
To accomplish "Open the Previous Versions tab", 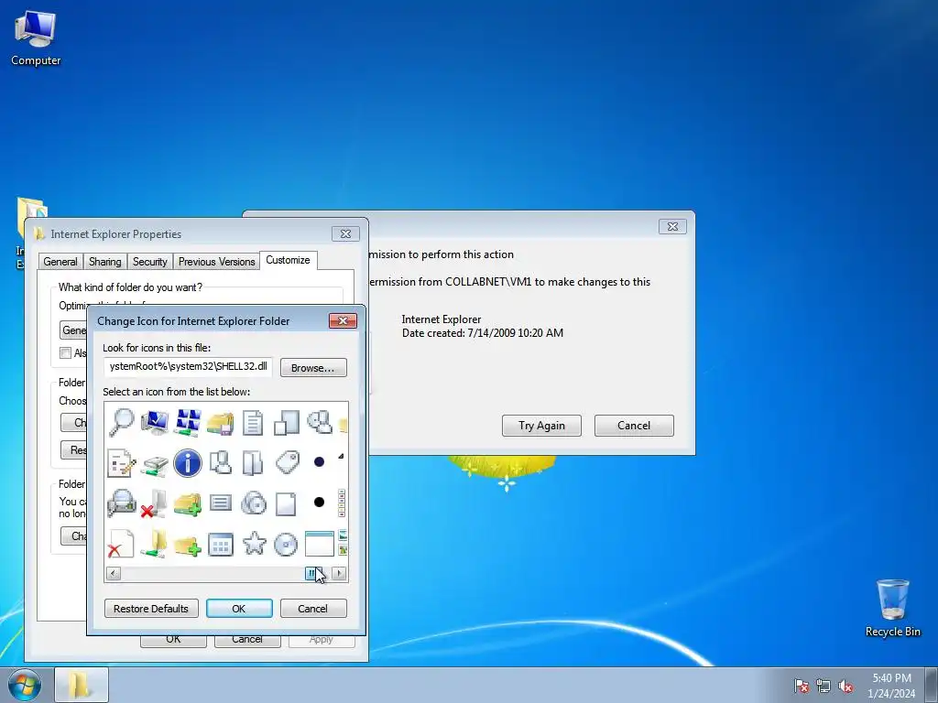I will [x=216, y=262].
